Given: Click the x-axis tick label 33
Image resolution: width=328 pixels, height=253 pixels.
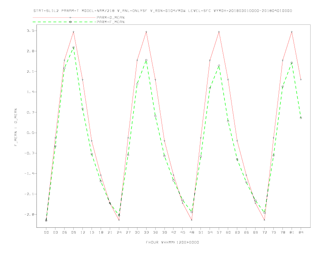Looking at the screenshot, I should (146, 232).
